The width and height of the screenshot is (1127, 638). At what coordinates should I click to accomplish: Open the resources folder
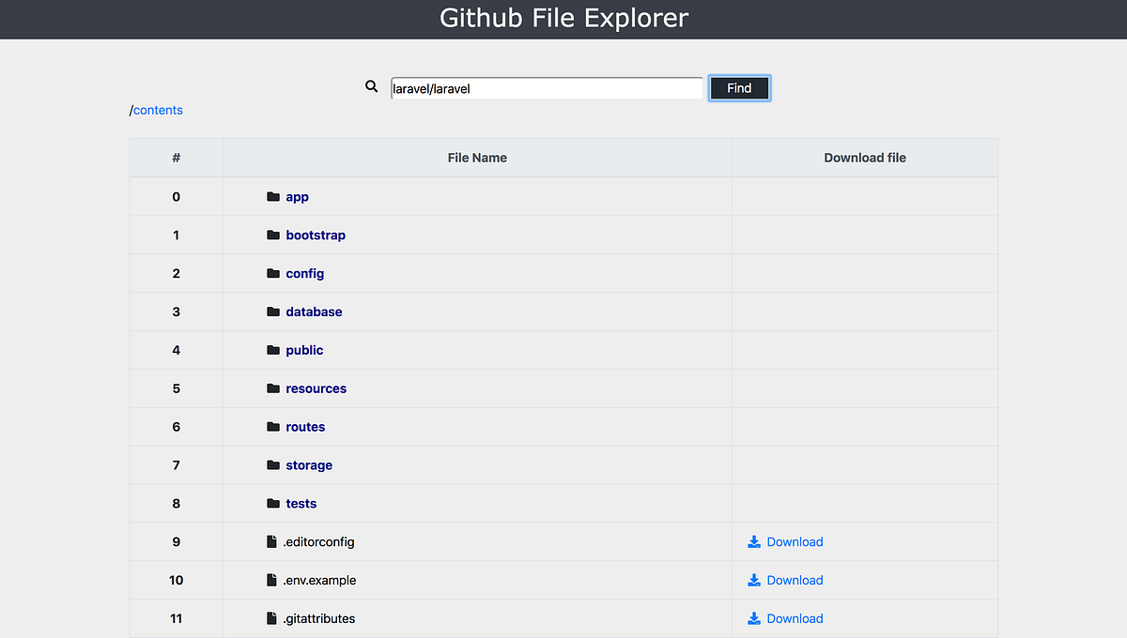coord(316,387)
